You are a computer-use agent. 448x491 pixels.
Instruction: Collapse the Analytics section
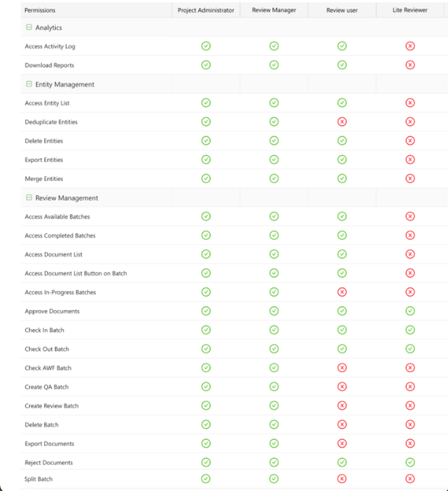pyautogui.click(x=29, y=28)
